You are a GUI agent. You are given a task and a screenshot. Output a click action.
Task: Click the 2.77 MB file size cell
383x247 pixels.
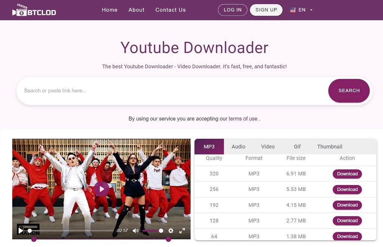[x=296, y=221]
